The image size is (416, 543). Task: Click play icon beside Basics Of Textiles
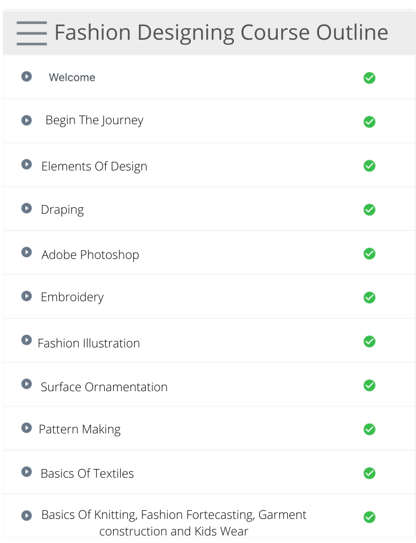(x=27, y=472)
